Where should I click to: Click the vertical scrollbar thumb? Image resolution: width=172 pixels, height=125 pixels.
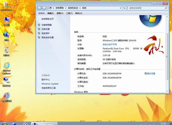point(167,57)
